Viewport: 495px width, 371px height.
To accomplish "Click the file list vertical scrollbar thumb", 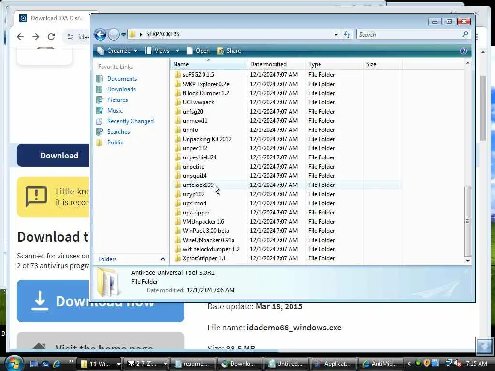I will [x=468, y=221].
